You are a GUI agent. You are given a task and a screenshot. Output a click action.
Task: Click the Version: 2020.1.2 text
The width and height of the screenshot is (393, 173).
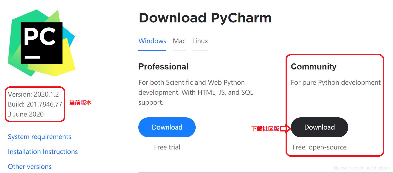(x=33, y=94)
